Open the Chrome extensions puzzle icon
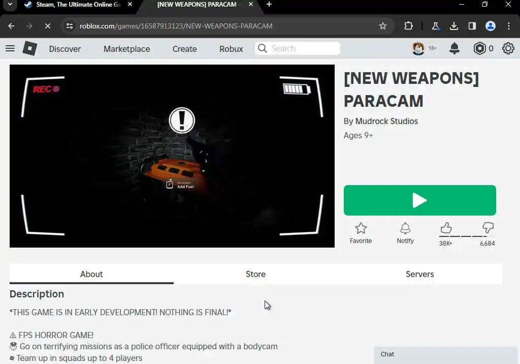Image resolution: width=520 pixels, height=364 pixels. click(x=409, y=26)
